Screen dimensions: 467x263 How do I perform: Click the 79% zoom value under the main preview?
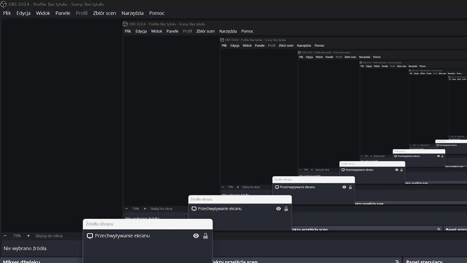(17, 236)
